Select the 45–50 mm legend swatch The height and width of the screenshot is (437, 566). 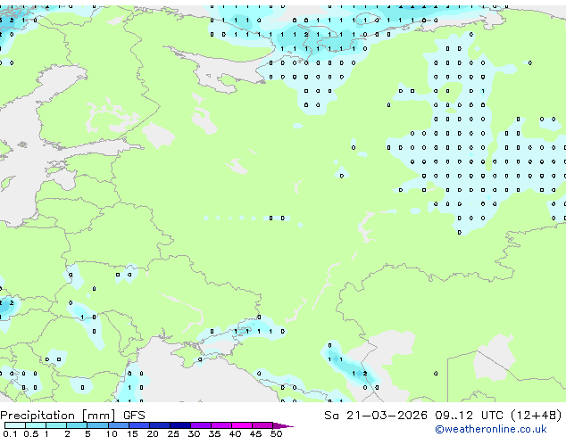pyautogui.click(x=262, y=425)
